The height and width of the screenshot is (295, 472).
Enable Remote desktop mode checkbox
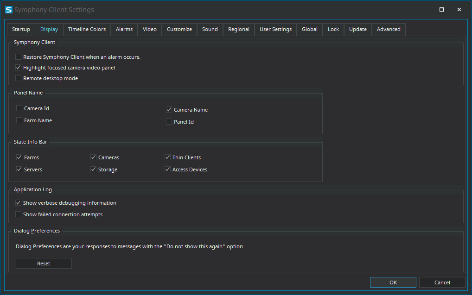pyautogui.click(x=19, y=78)
